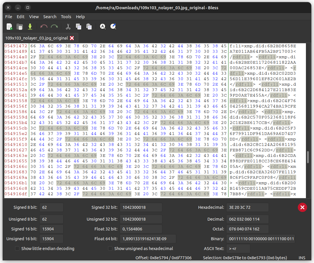Click the Decimal value field

248,219
